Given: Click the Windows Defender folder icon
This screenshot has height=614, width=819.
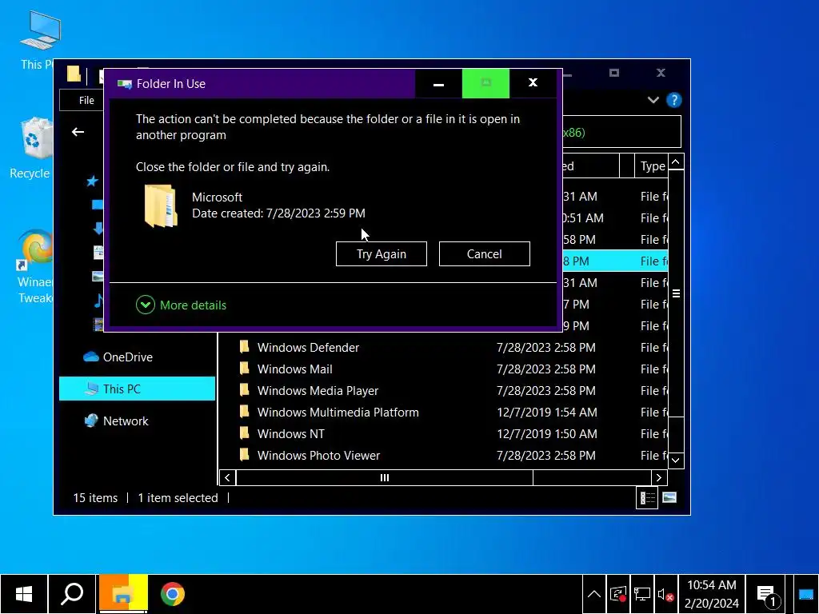Looking at the screenshot, I should (x=244, y=347).
